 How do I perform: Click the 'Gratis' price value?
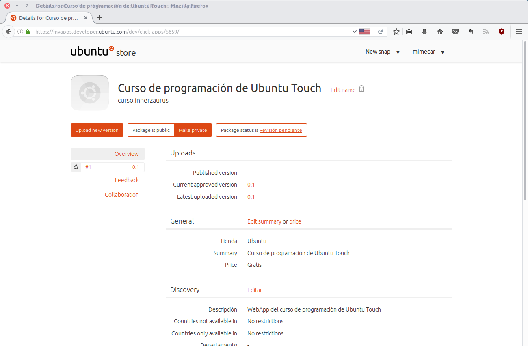pos(255,265)
